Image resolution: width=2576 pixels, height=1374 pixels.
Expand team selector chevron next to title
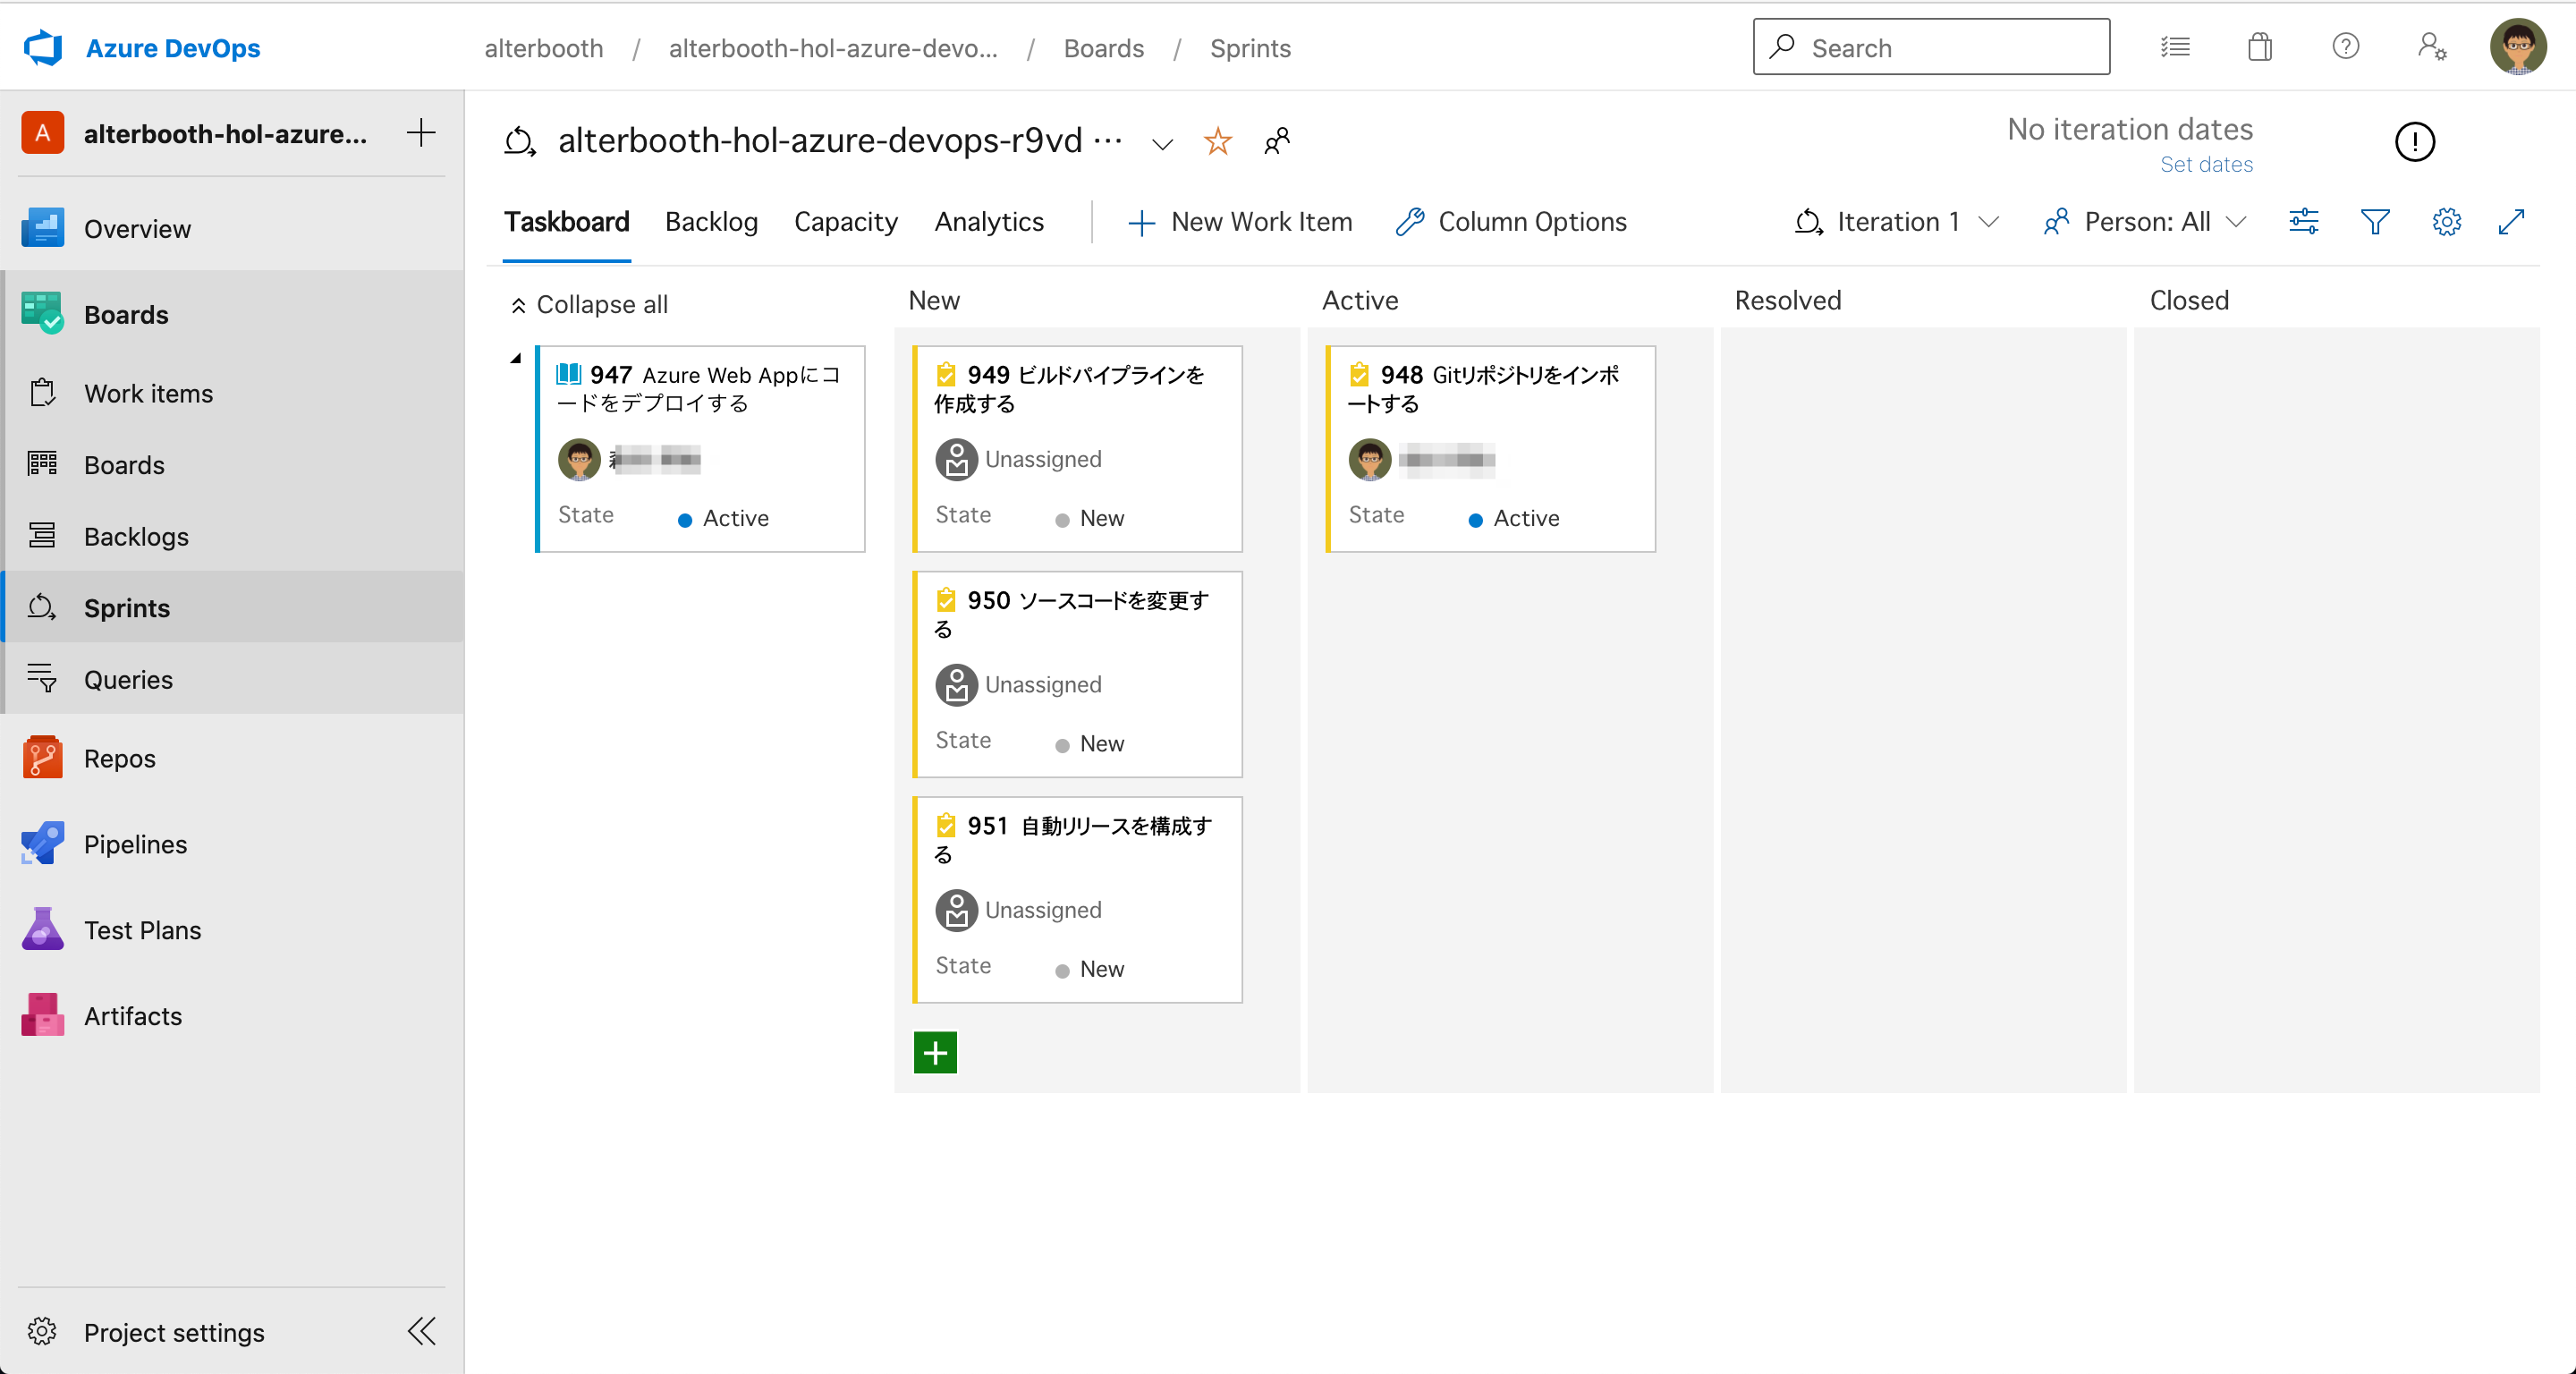pos(1162,143)
